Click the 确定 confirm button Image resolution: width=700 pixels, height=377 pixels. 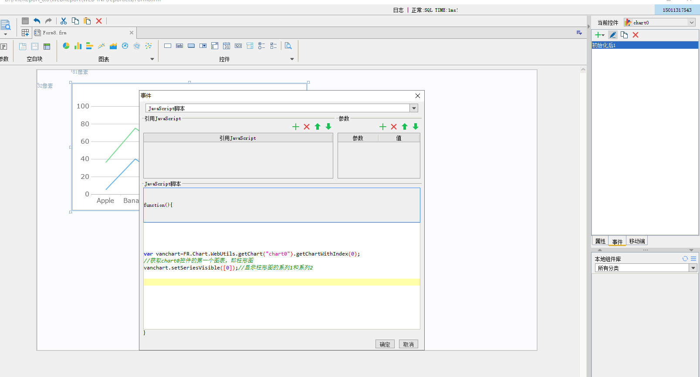click(385, 344)
